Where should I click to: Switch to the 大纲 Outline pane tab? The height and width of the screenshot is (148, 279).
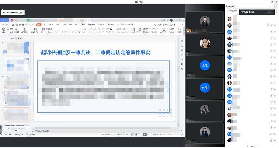12,38
